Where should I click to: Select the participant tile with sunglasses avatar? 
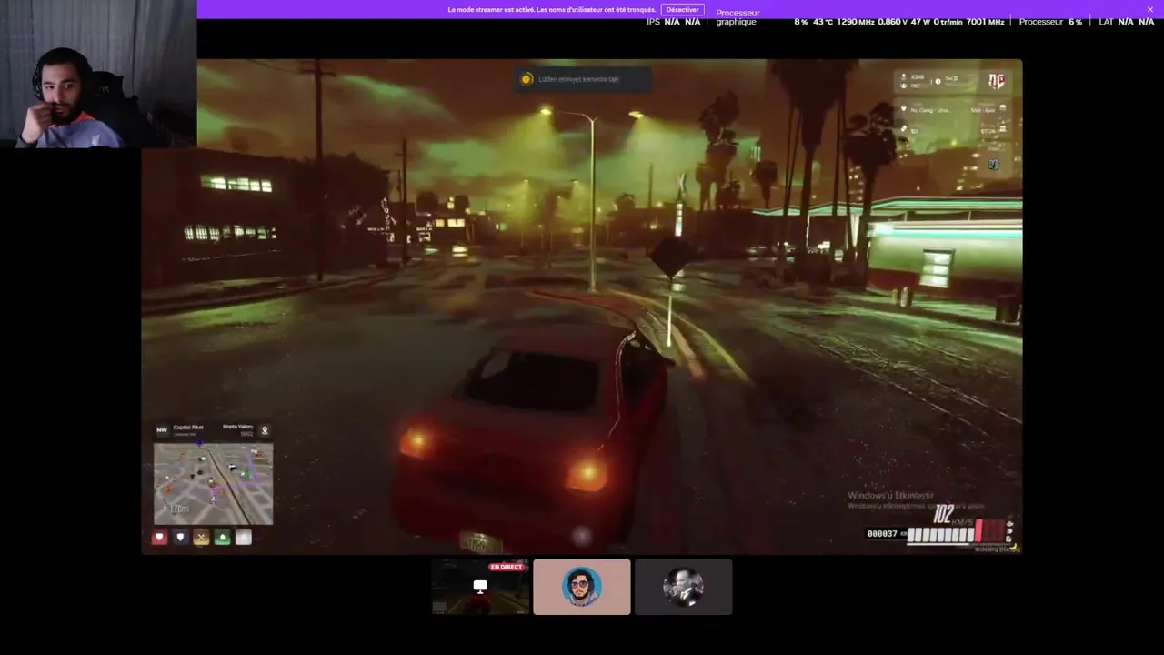582,587
